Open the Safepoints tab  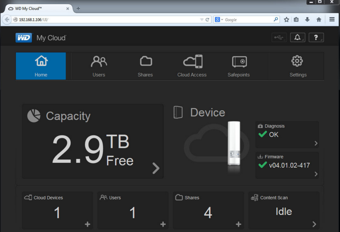(239, 66)
